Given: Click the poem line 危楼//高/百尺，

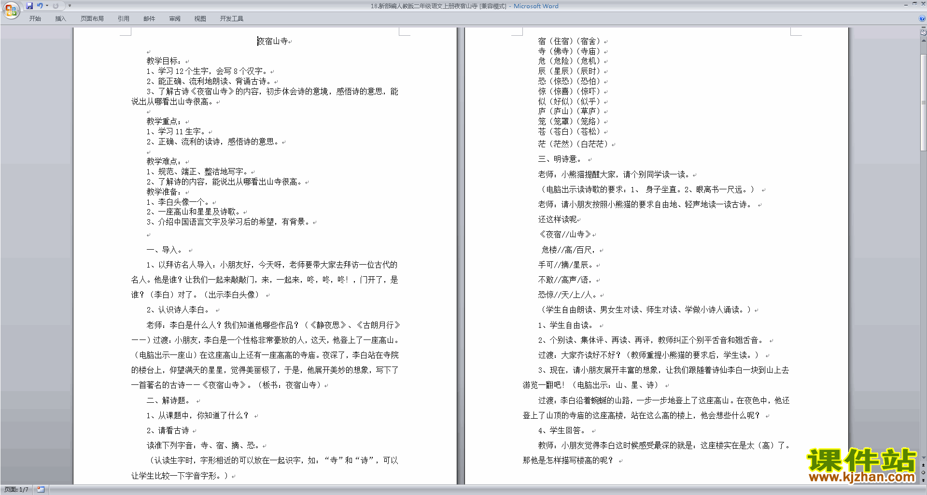Looking at the screenshot, I should (568, 250).
